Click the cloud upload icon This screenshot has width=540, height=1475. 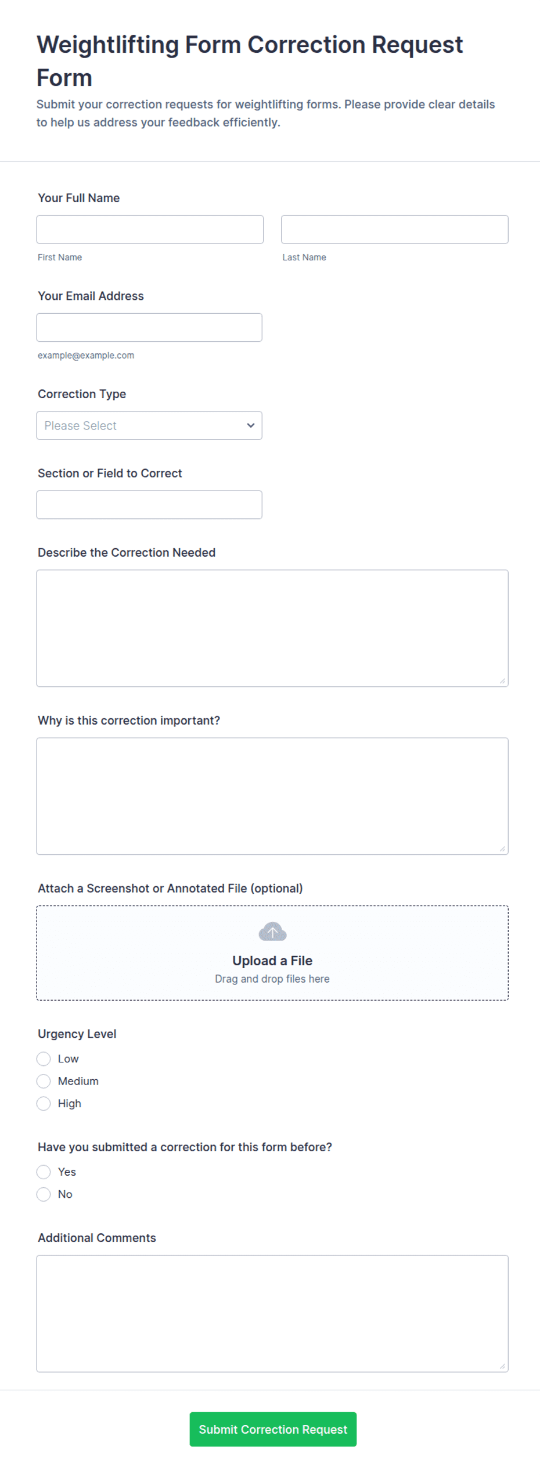(x=272, y=932)
